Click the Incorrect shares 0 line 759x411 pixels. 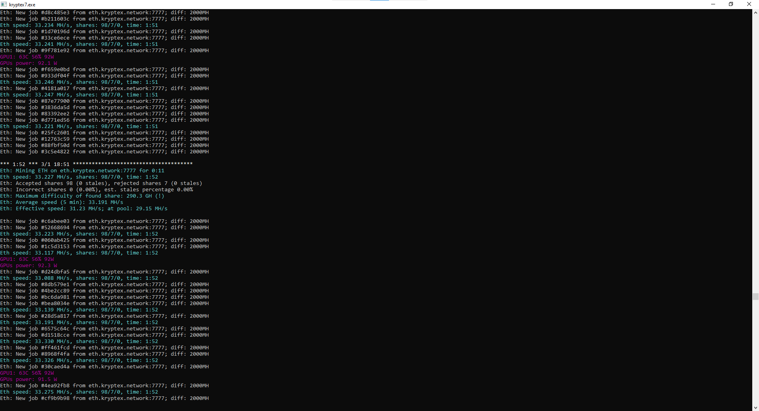pyautogui.click(x=96, y=190)
